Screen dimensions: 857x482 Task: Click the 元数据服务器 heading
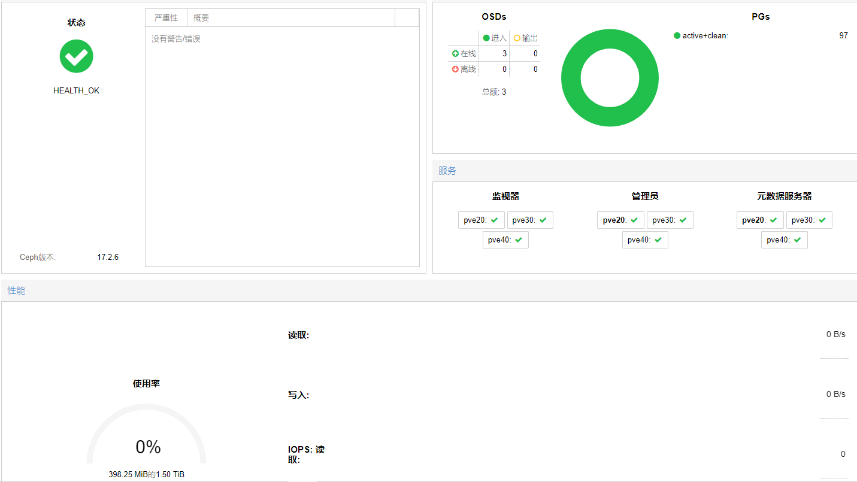click(x=785, y=196)
